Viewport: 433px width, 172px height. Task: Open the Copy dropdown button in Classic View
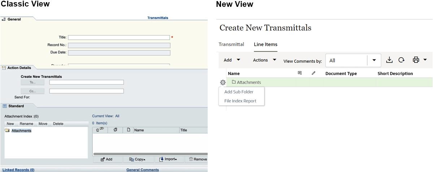click(x=138, y=159)
